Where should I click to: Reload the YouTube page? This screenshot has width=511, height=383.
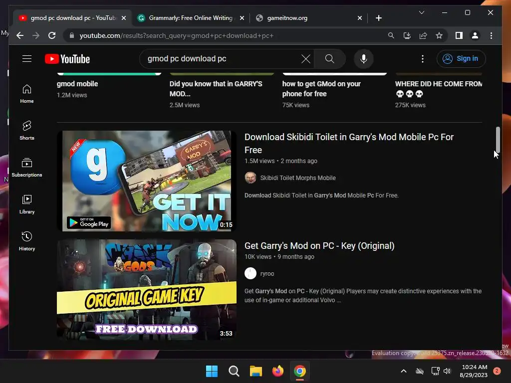52,35
